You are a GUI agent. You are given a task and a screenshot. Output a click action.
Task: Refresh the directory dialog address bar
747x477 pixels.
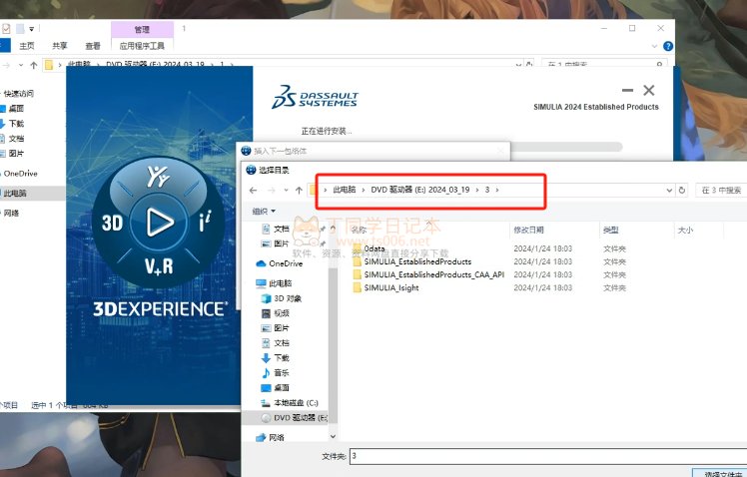[681, 190]
